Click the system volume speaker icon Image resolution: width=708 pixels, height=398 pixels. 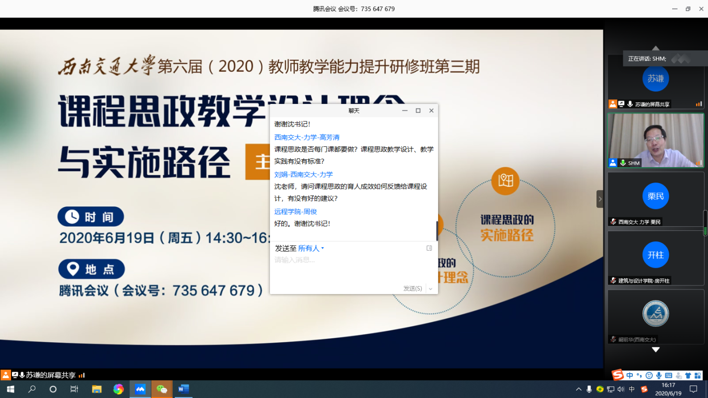pyautogui.click(x=620, y=389)
